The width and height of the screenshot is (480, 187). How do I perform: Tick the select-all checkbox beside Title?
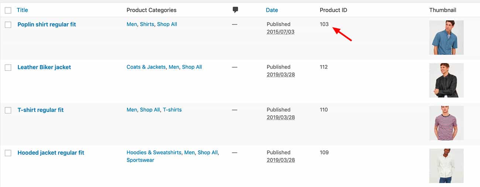tap(8, 10)
